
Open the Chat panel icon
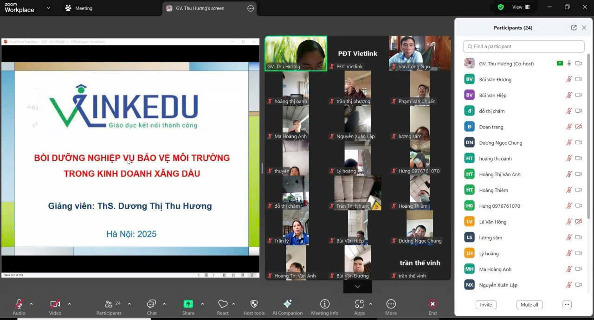(151, 304)
